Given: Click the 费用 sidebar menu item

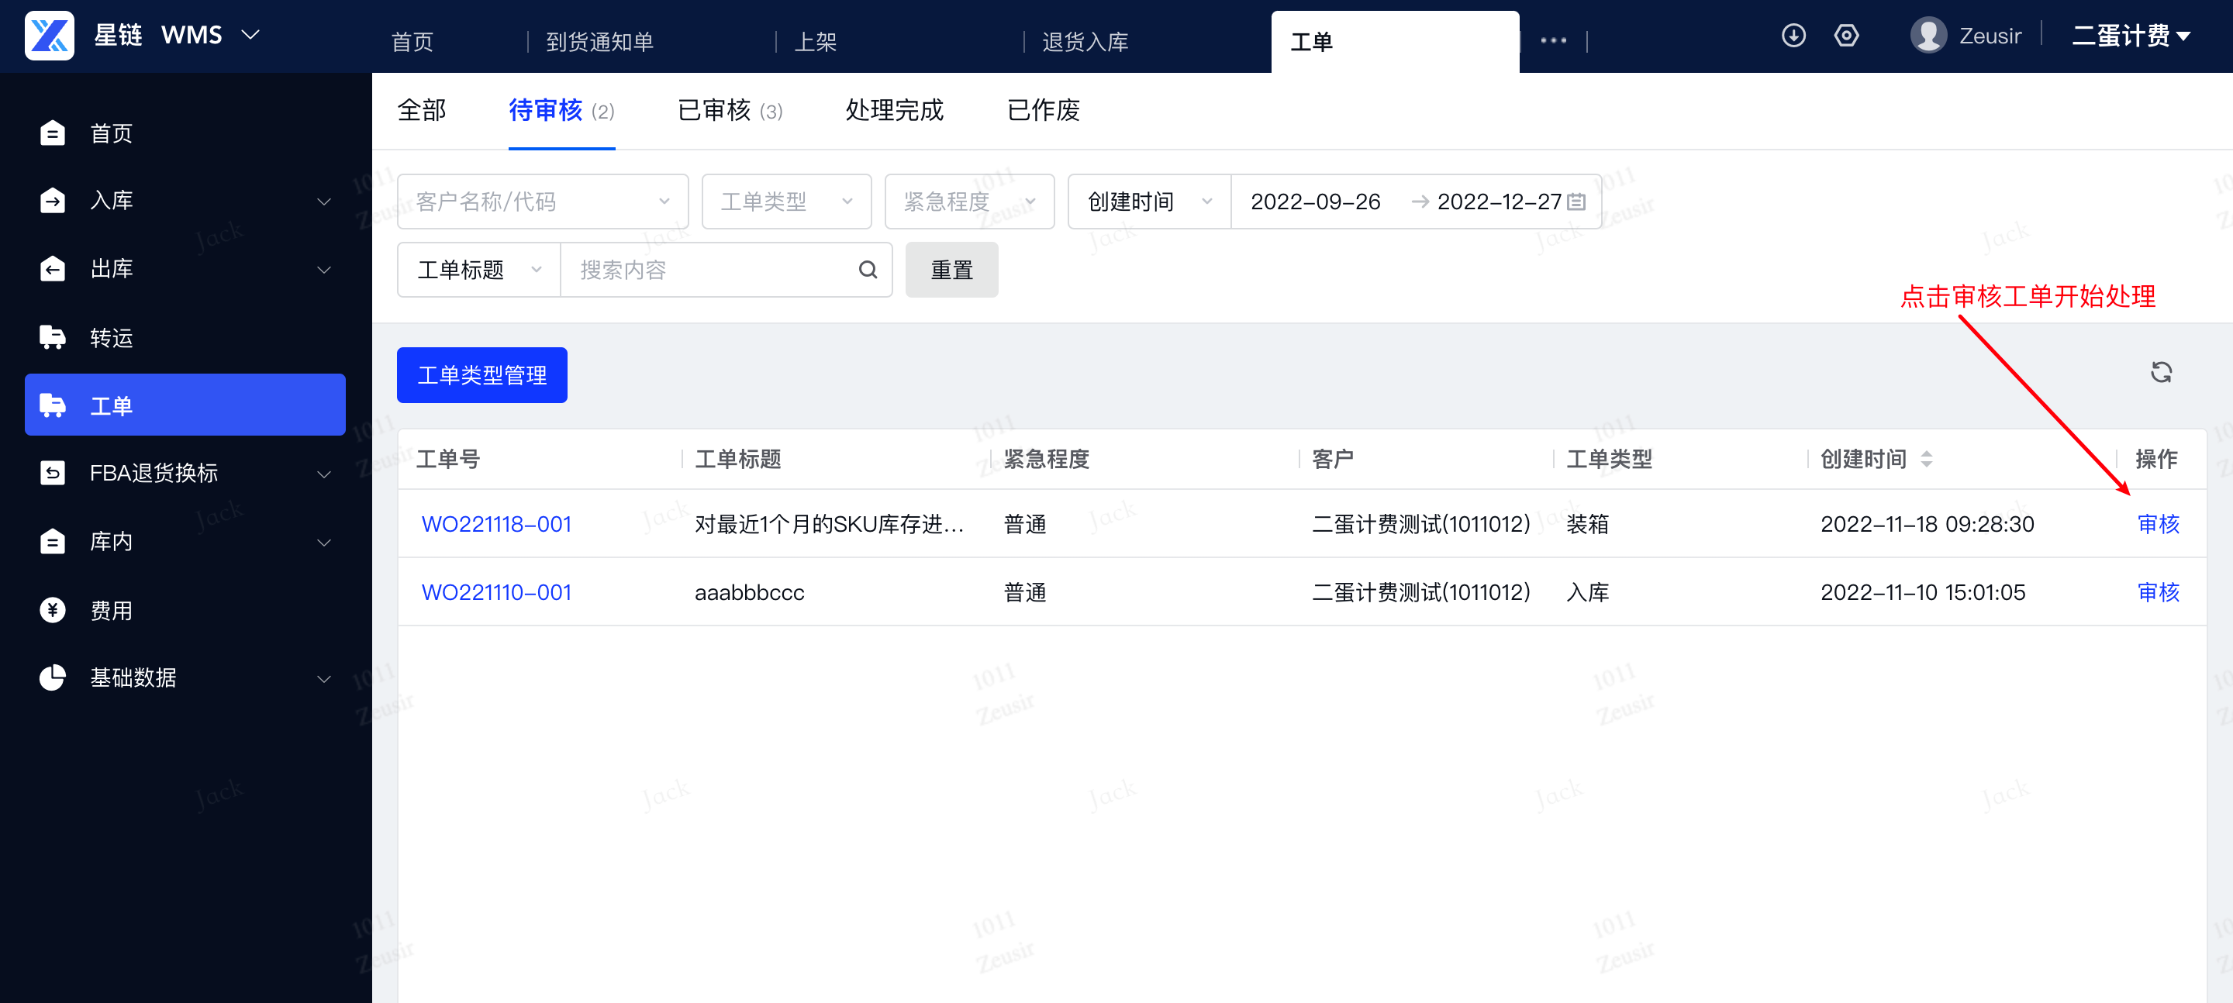Looking at the screenshot, I should [185, 610].
